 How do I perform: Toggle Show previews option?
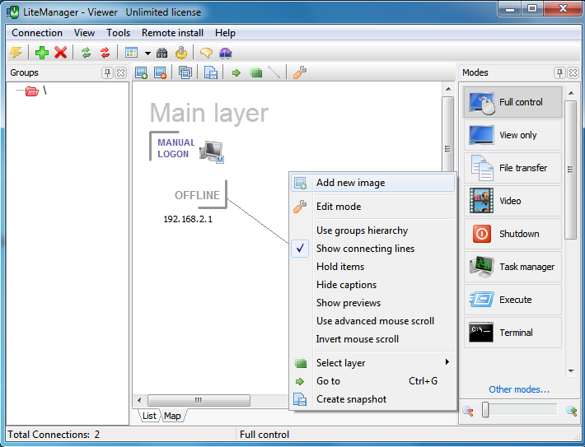tap(372, 303)
